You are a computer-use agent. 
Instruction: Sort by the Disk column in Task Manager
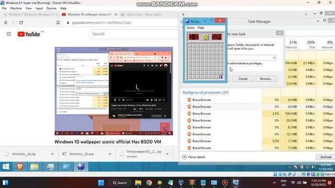pyautogui.click(x=311, y=44)
